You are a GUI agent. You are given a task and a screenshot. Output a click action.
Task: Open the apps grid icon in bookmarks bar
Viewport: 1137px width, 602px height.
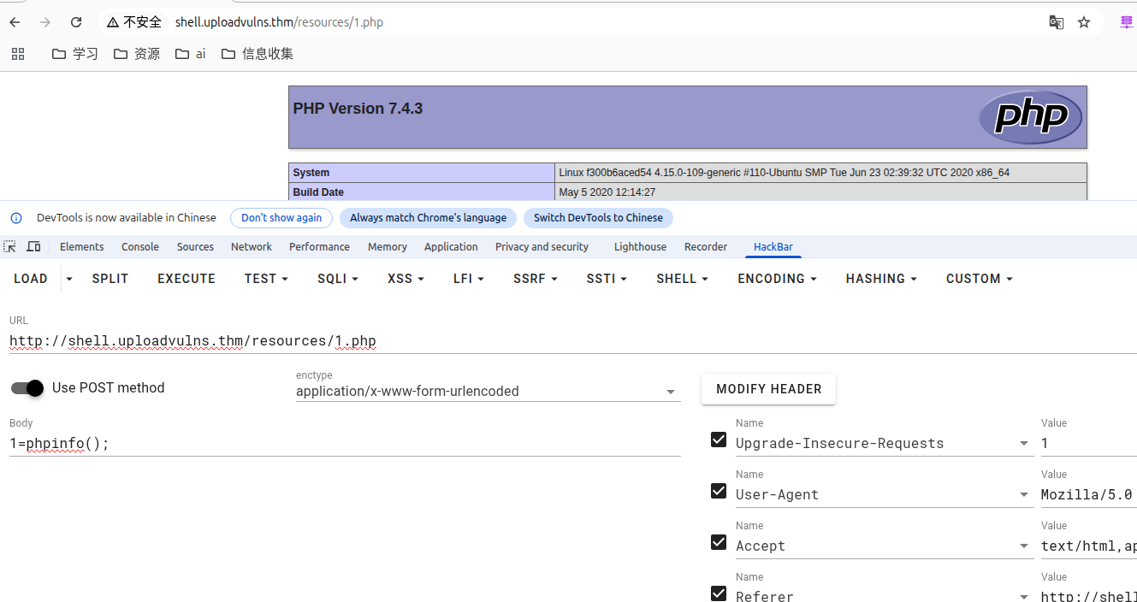tap(17, 54)
